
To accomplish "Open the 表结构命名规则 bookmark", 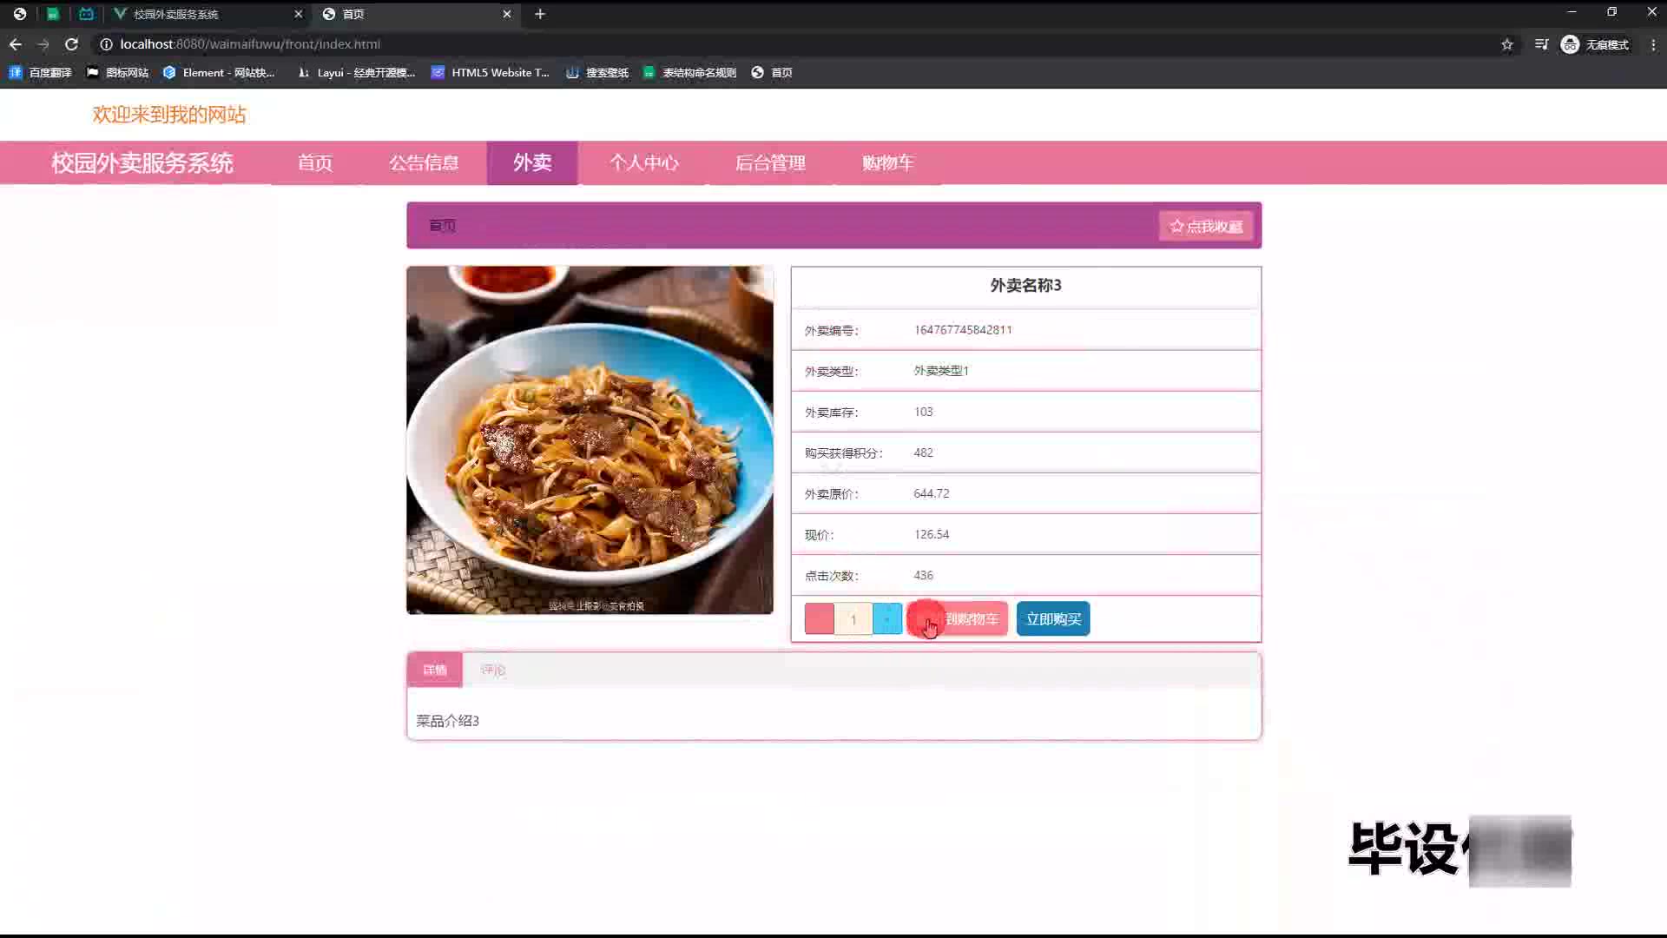I will [x=690, y=73].
